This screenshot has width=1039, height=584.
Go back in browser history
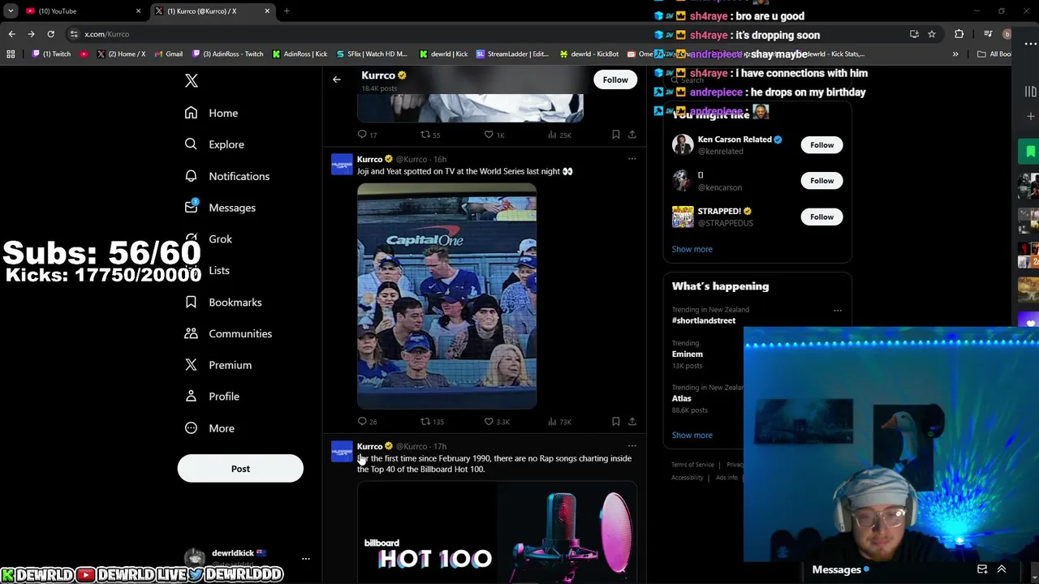[x=11, y=34]
